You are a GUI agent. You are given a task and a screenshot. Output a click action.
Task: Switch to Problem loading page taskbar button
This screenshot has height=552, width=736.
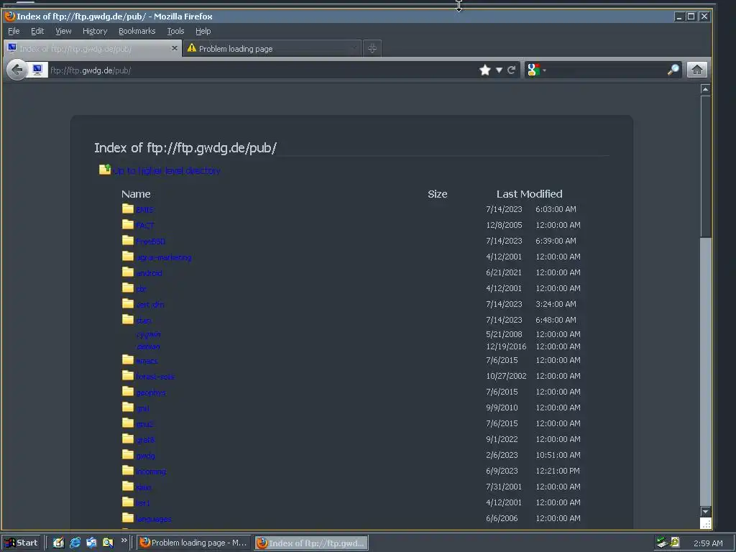(x=194, y=543)
